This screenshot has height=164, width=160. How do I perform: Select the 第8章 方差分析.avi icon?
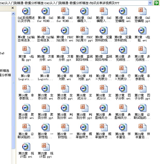pos(45,50)
